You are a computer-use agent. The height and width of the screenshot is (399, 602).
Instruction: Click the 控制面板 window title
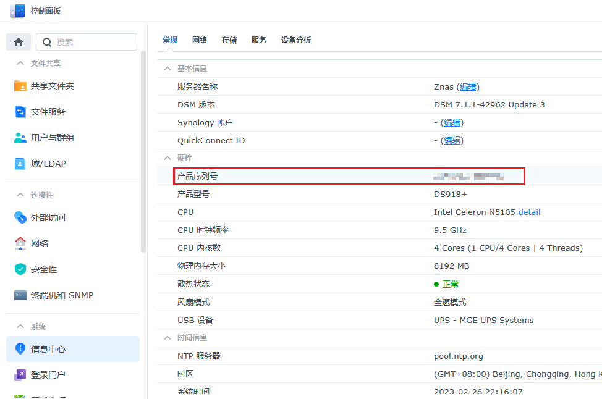click(x=46, y=10)
